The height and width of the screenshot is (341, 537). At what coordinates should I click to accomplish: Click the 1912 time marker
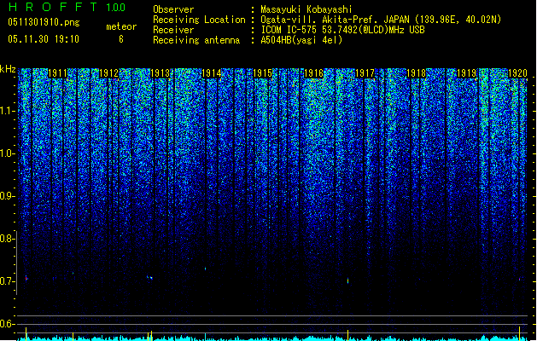(x=108, y=73)
